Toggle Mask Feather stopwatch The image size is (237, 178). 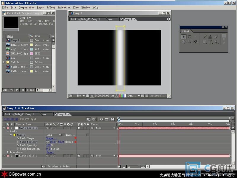click(x=18, y=142)
